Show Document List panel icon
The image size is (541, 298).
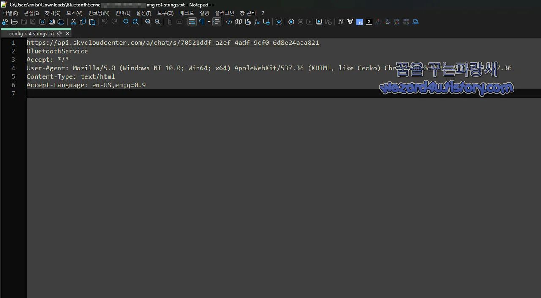point(248,22)
